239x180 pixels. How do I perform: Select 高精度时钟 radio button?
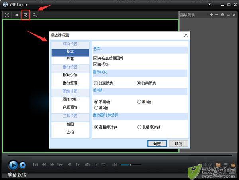[96, 127]
